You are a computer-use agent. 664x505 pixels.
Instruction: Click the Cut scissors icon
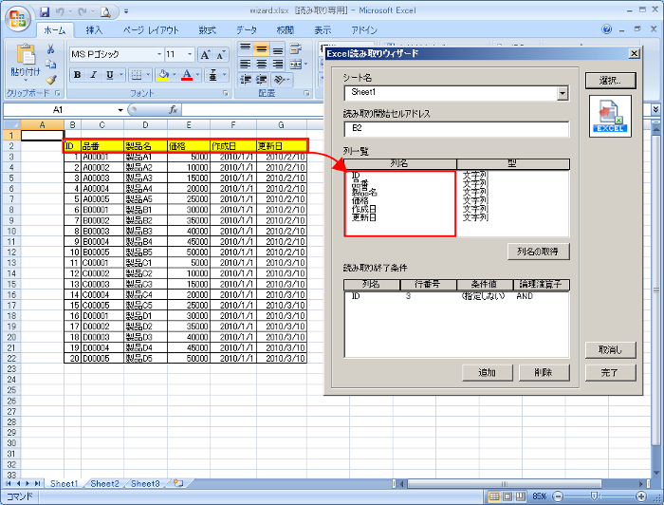[x=51, y=49]
